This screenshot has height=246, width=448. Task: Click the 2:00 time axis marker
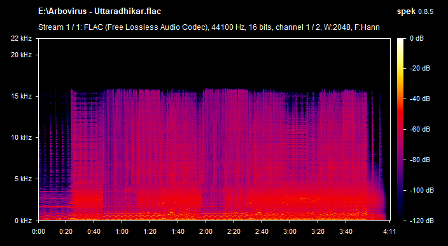[206, 231]
